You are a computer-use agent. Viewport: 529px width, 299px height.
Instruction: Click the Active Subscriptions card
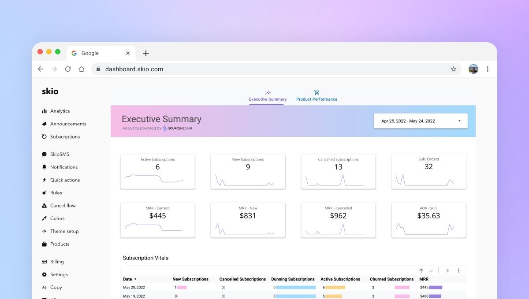(157, 171)
